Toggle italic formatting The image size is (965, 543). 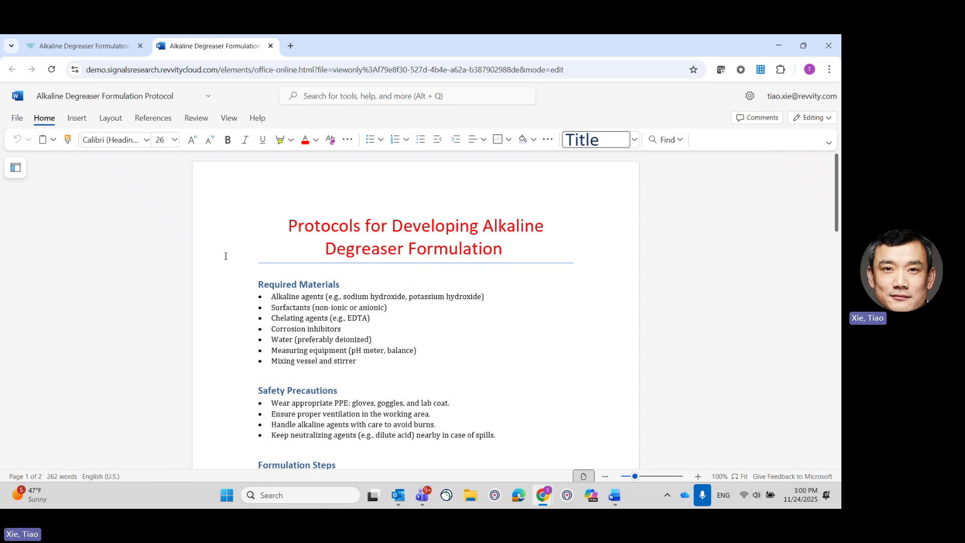(245, 140)
